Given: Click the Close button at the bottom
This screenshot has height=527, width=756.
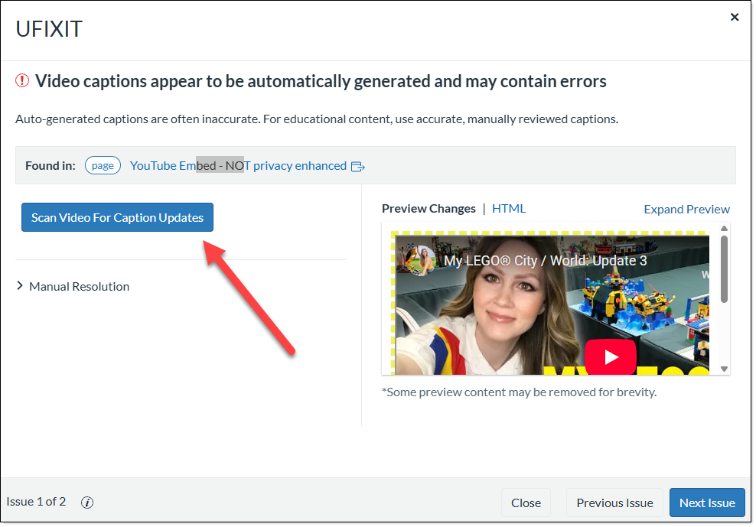Looking at the screenshot, I should (526, 503).
